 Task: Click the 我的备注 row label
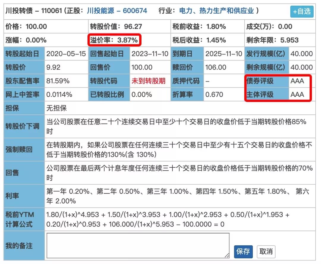[x=24, y=246]
